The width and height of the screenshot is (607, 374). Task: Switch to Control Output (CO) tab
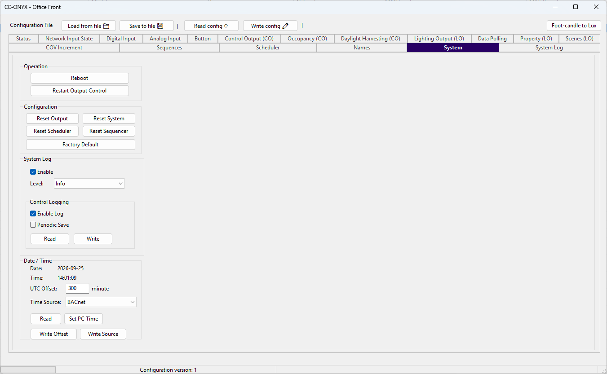tap(249, 39)
